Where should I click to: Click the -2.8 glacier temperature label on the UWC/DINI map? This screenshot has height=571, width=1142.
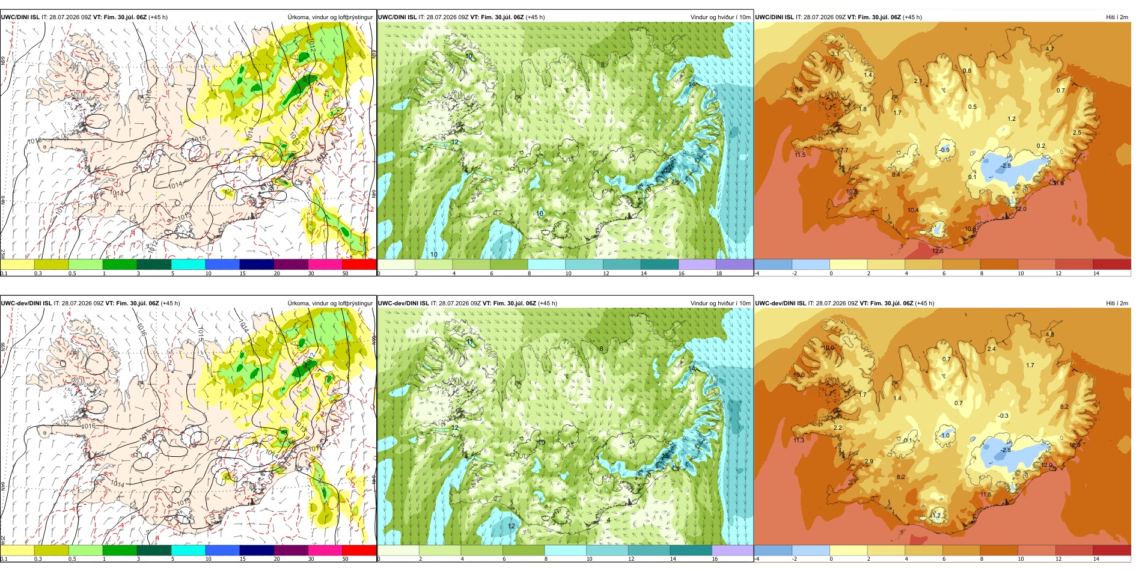(1006, 165)
